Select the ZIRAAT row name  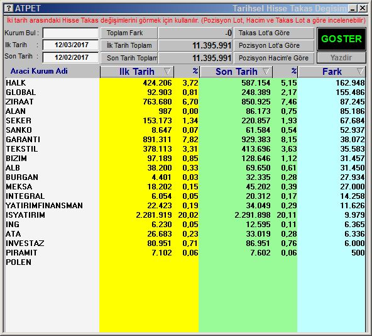point(19,102)
